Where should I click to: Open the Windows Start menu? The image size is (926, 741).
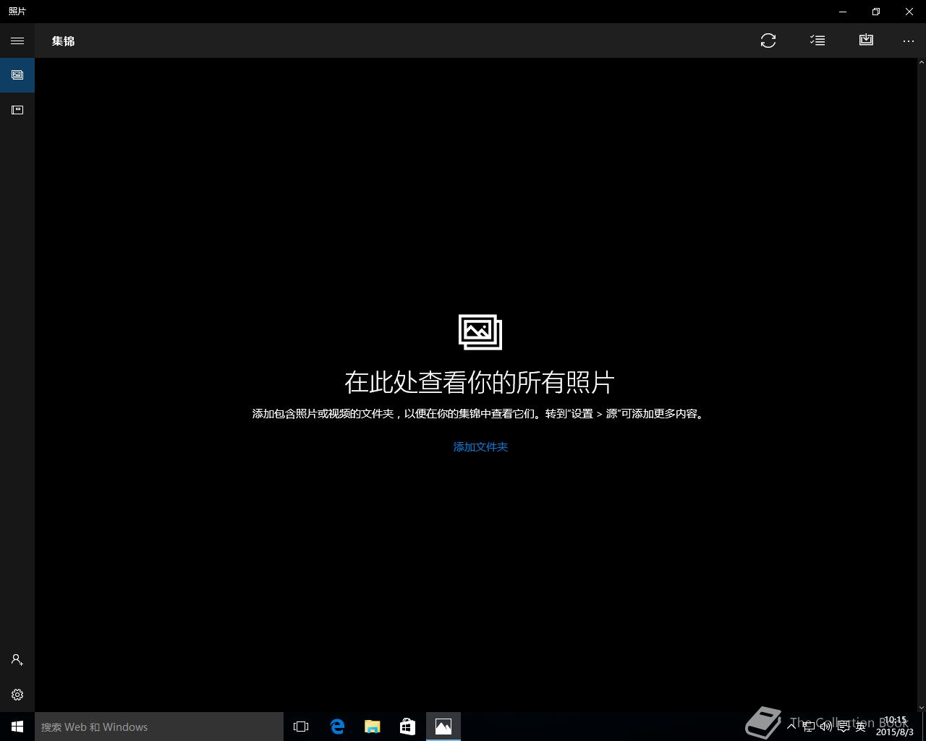(17, 727)
